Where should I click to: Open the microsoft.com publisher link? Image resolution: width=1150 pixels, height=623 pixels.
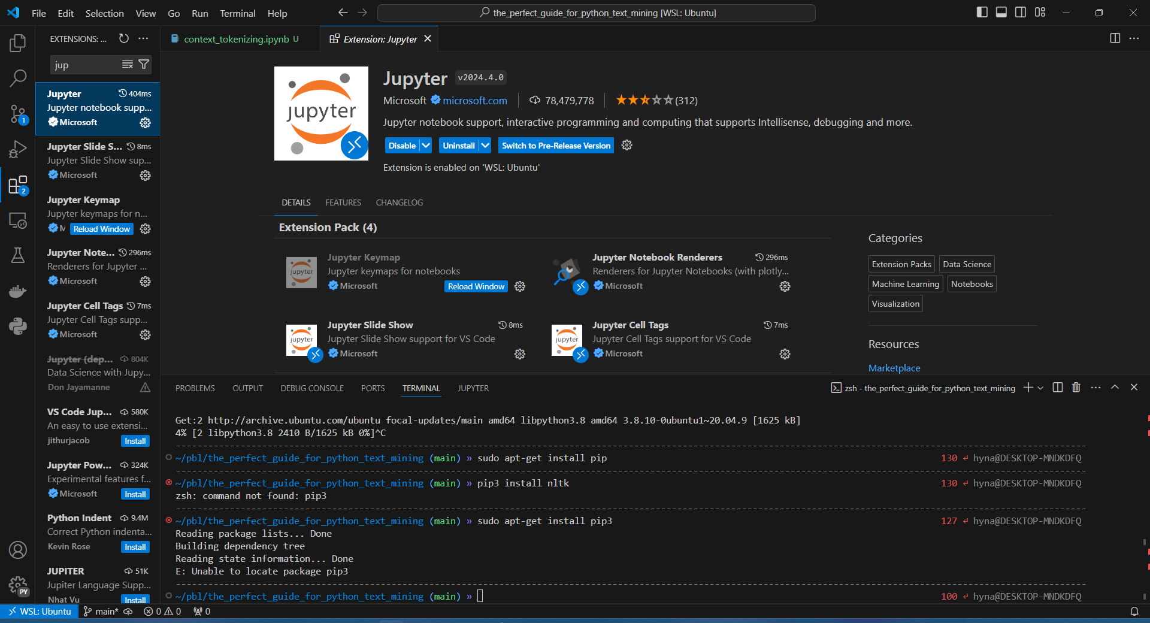pyautogui.click(x=475, y=101)
